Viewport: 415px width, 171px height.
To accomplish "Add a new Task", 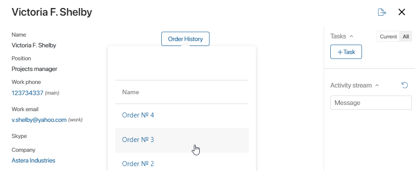I will click(x=346, y=52).
